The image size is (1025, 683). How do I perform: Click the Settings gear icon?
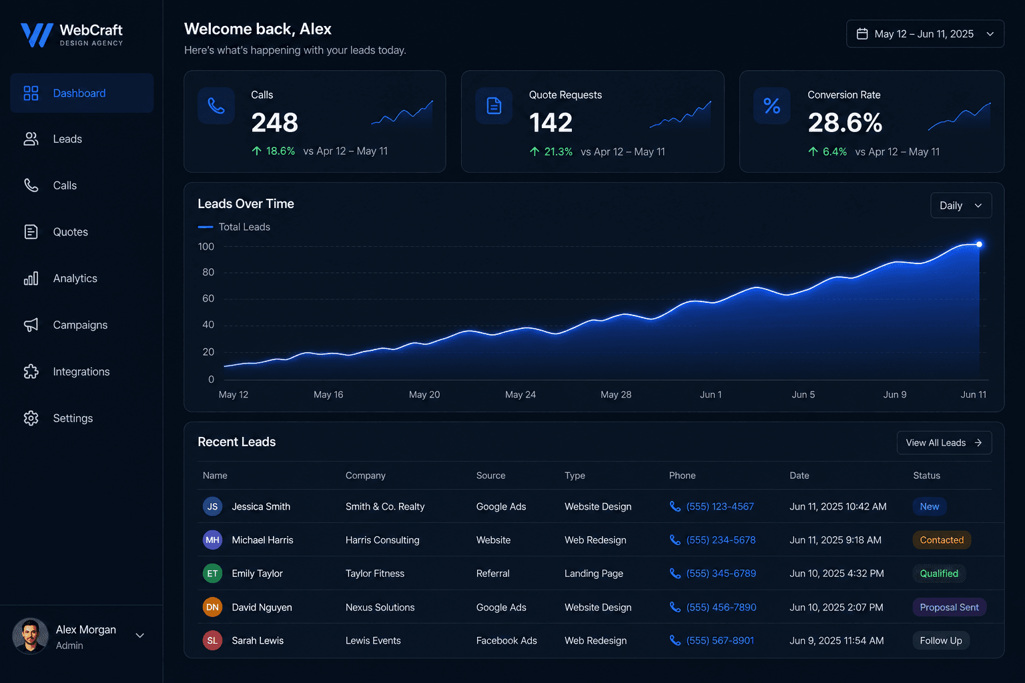31,418
